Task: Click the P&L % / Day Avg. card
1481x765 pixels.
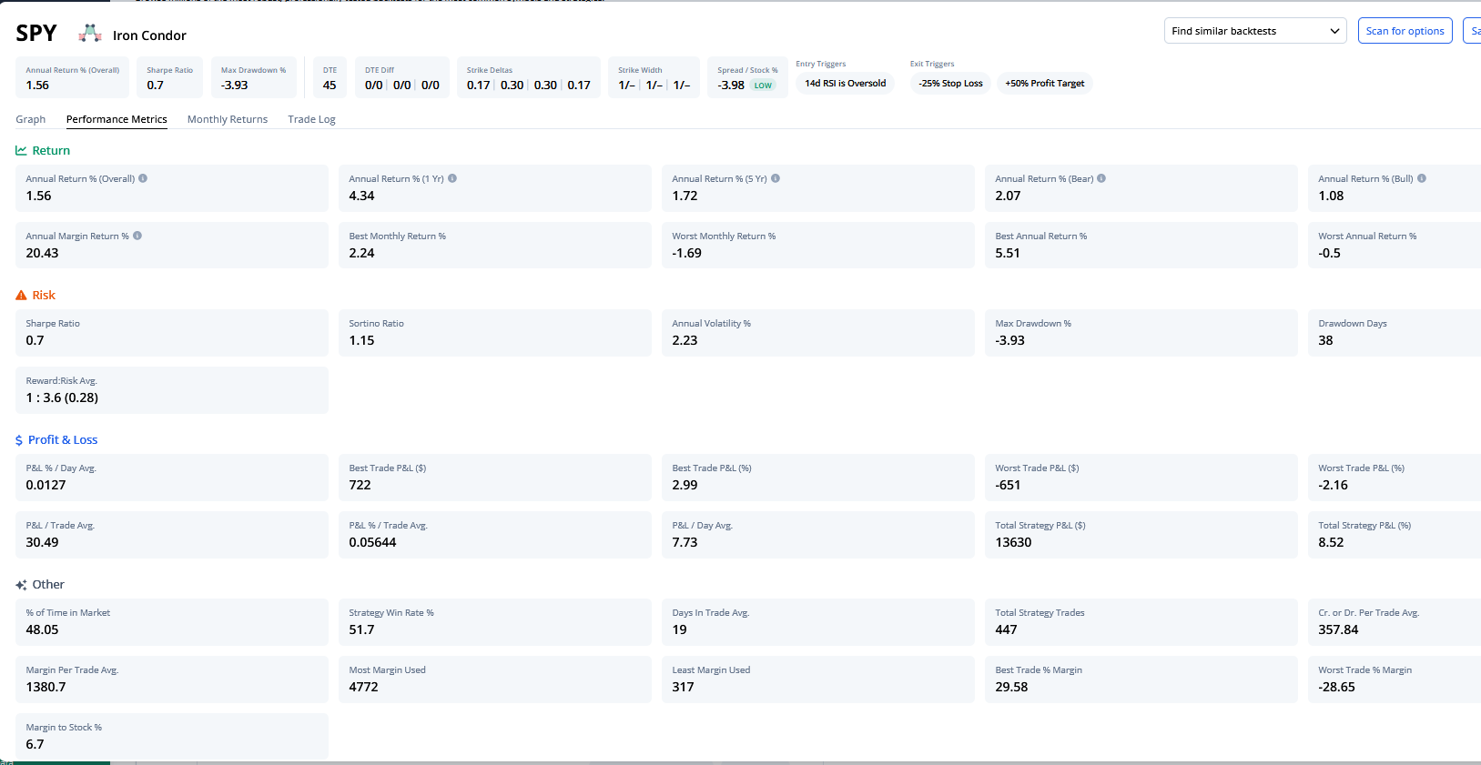Action: pyautogui.click(x=172, y=477)
